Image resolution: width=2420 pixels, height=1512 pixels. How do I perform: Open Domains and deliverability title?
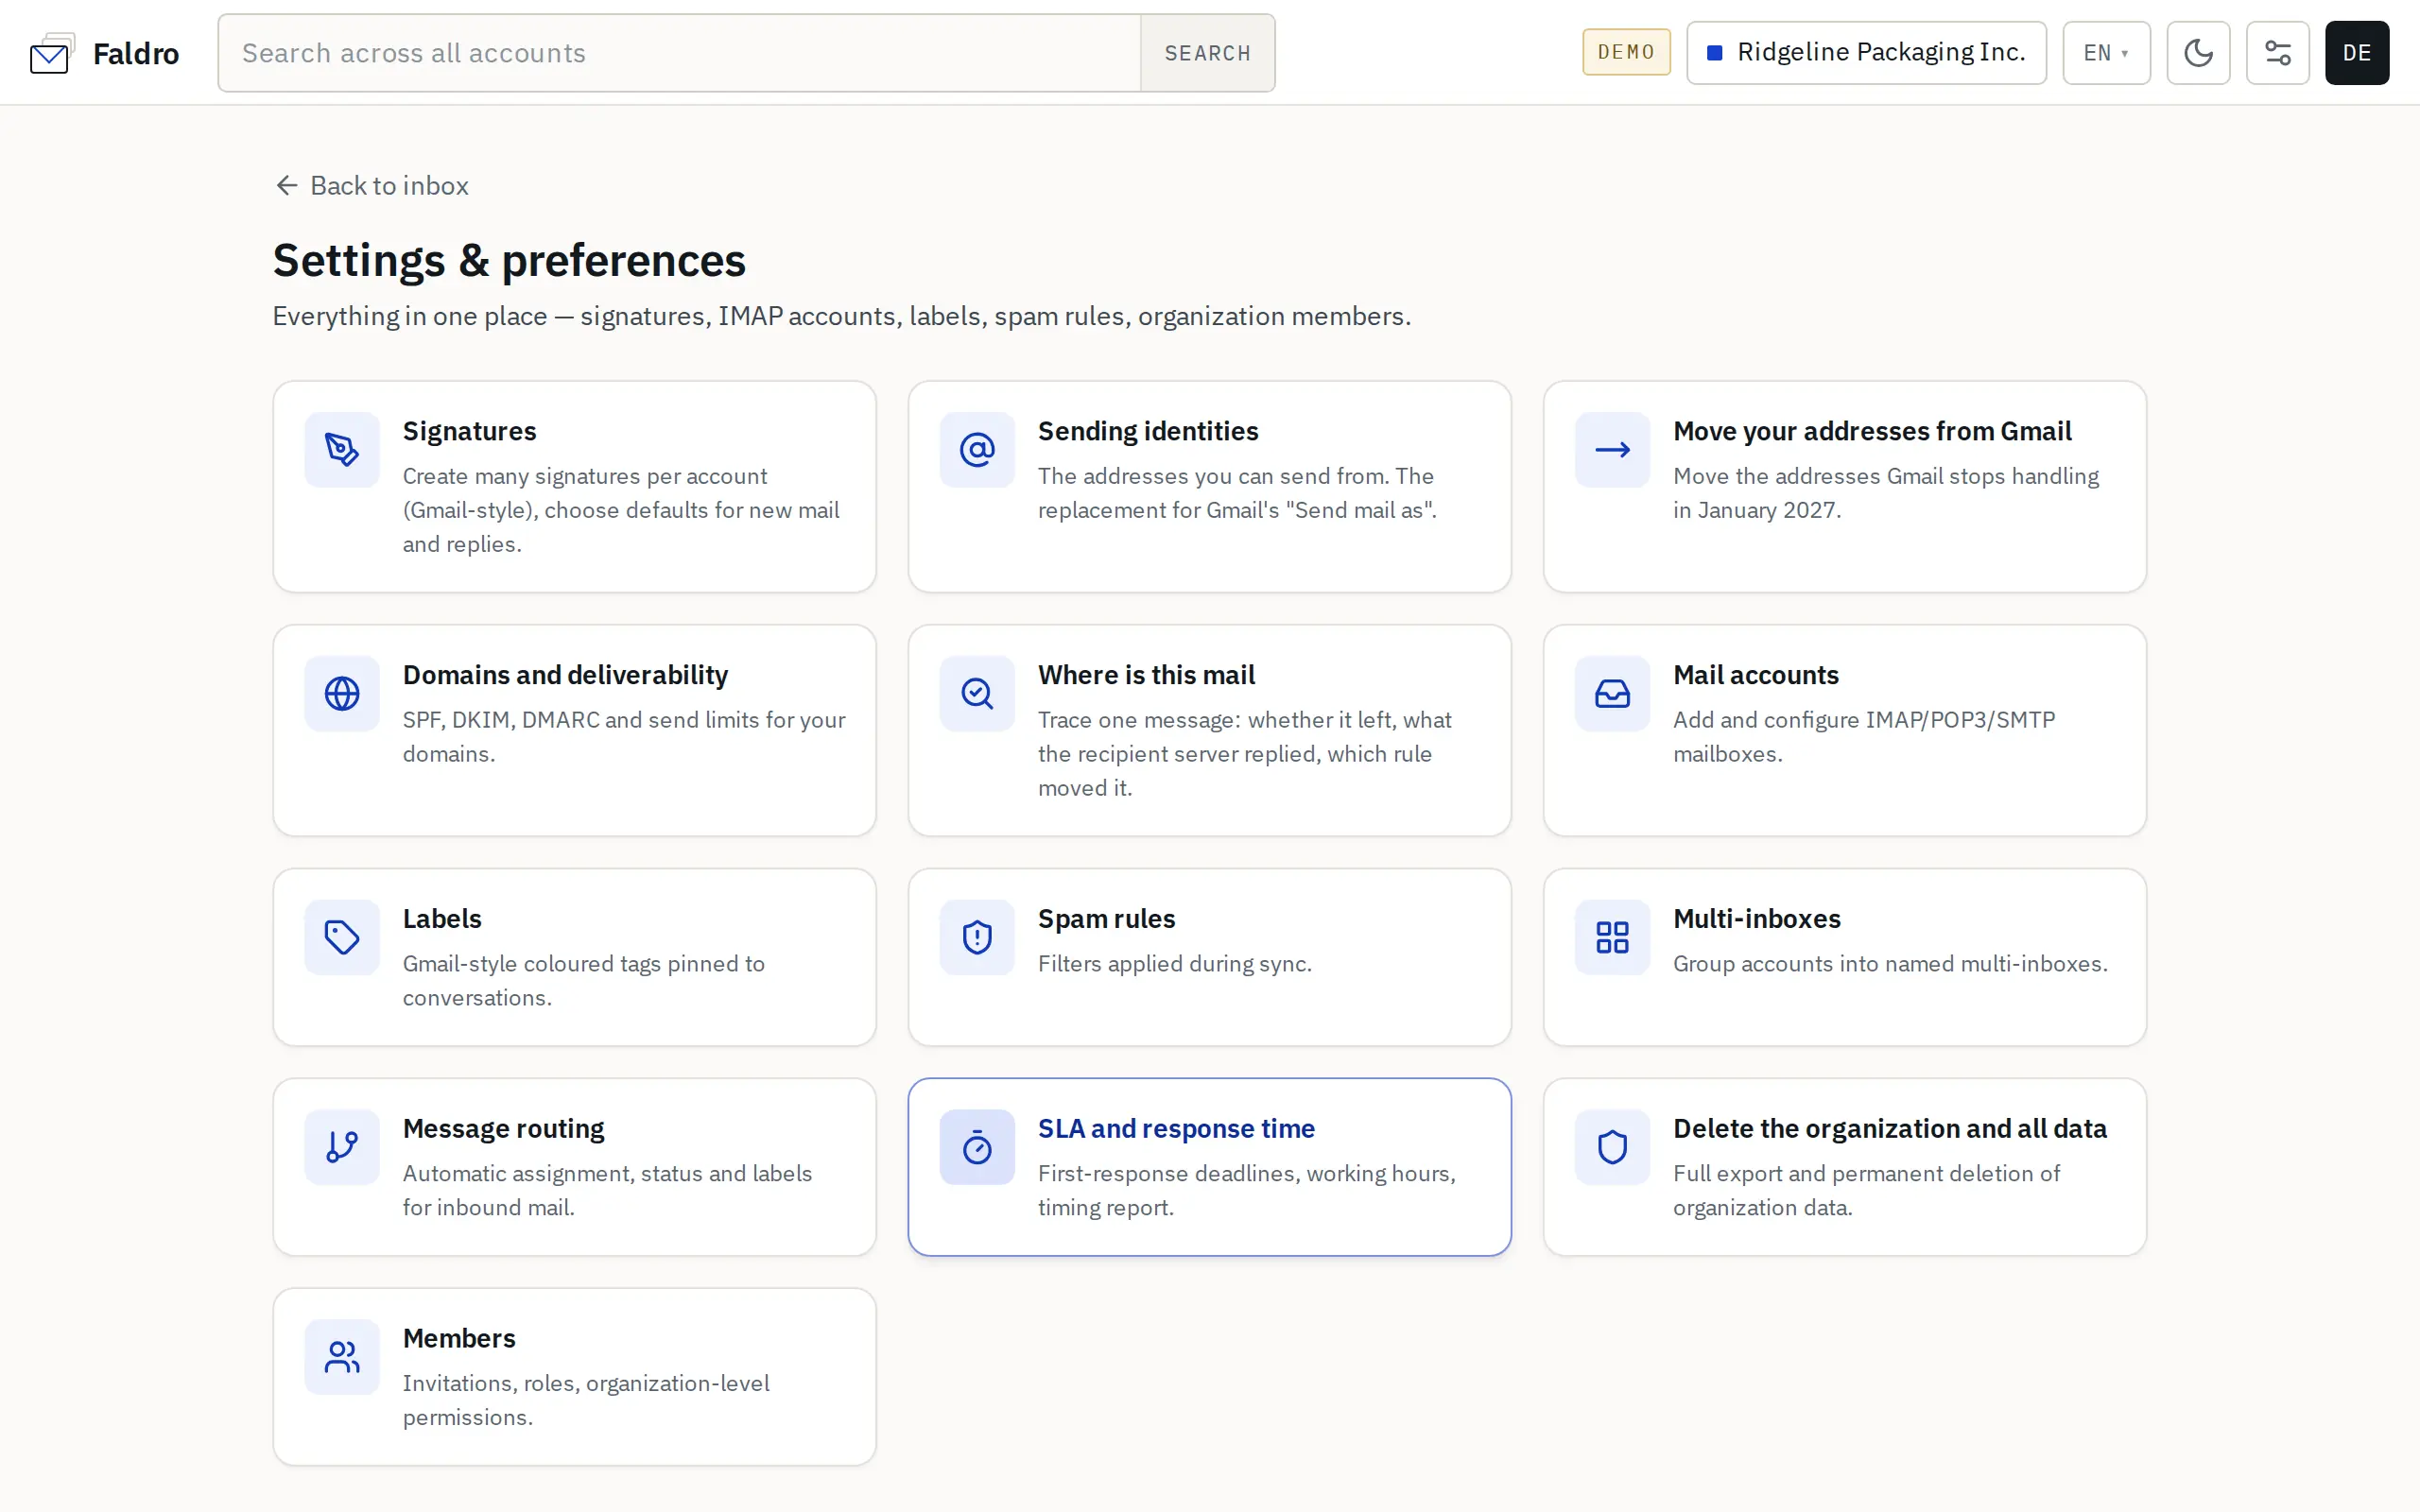(565, 675)
